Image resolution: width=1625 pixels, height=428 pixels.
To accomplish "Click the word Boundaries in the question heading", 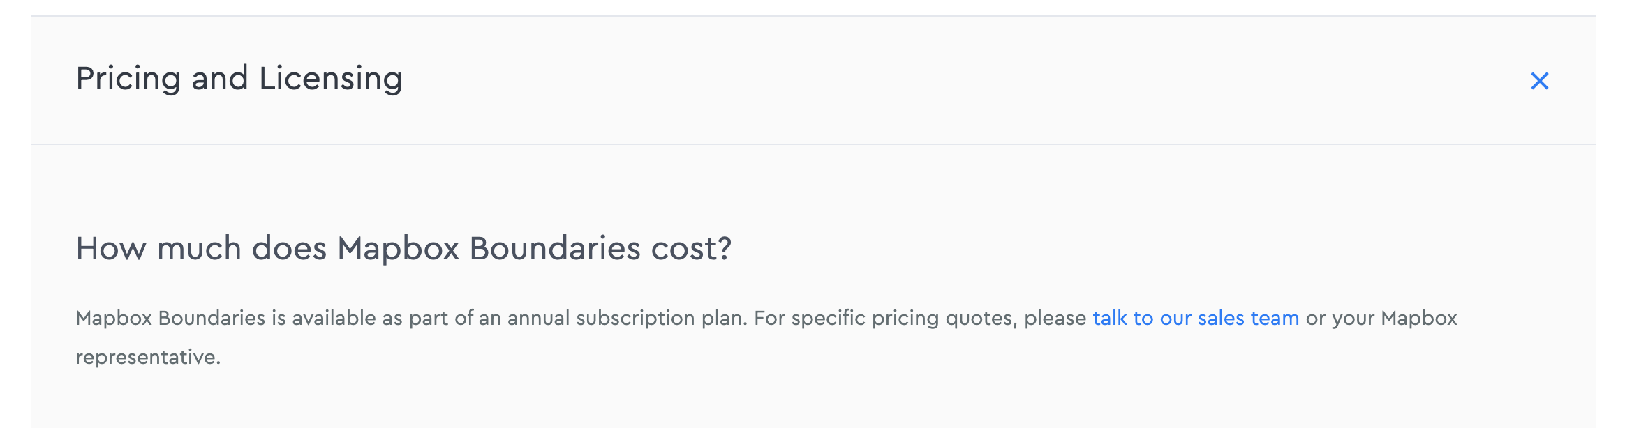I will 555,248.
